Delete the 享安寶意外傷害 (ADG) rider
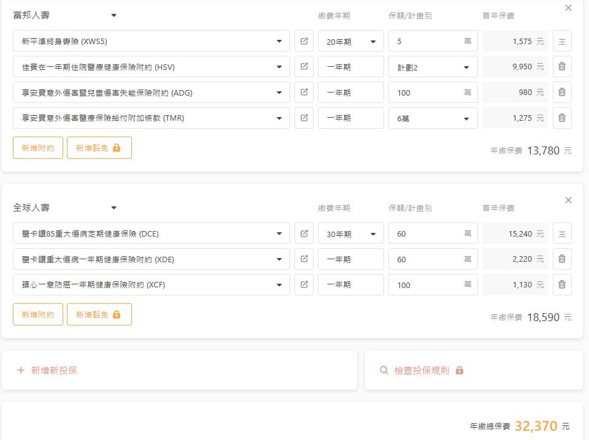Viewport: 589px width, 440px height. [561, 93]
